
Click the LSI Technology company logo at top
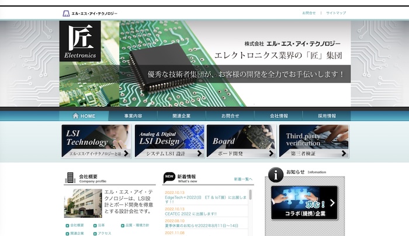[90, 13]
